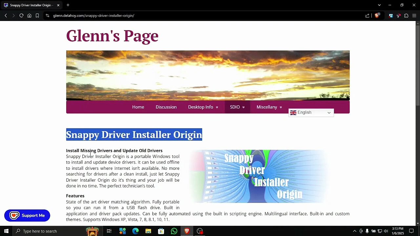Go back to the previous page
The width and height of the screenshot is (420, 236).
6,15
